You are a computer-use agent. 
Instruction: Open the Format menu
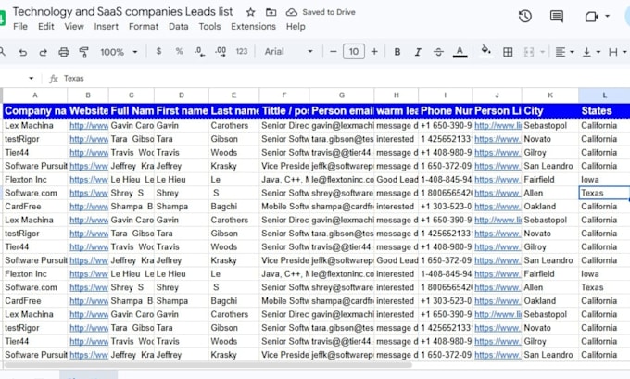(x=144, y=27)
